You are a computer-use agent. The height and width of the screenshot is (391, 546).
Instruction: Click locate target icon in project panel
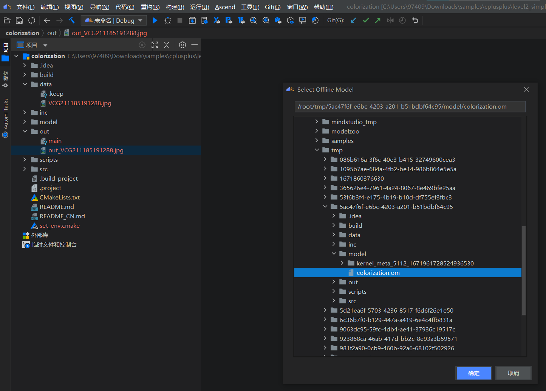(142, 45)
